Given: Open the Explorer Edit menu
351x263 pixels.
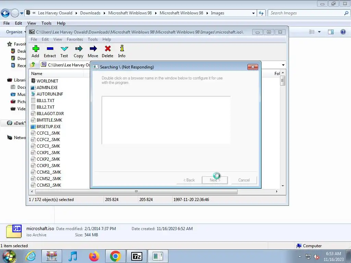Looking at the screenshot, I should click(19, 23).
